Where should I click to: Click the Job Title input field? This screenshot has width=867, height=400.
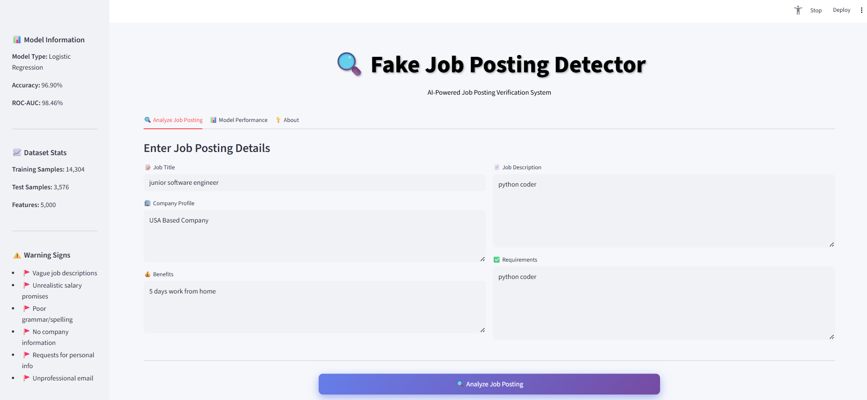(x=315, y=182)
